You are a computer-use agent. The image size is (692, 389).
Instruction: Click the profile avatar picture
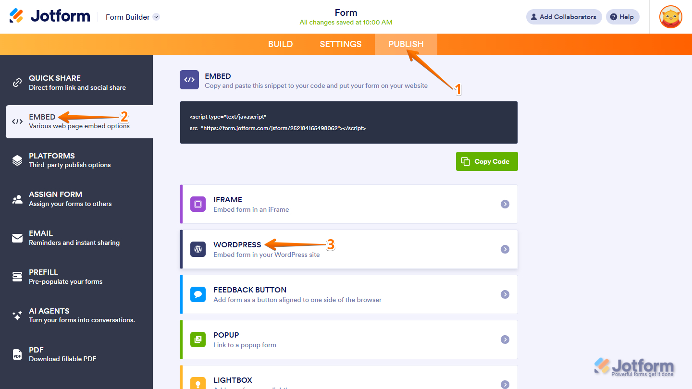pos(670,17)
